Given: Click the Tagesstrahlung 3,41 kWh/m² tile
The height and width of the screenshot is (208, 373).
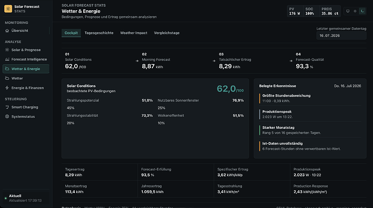Looking at the screenshot, I should (x=252, y=189).
